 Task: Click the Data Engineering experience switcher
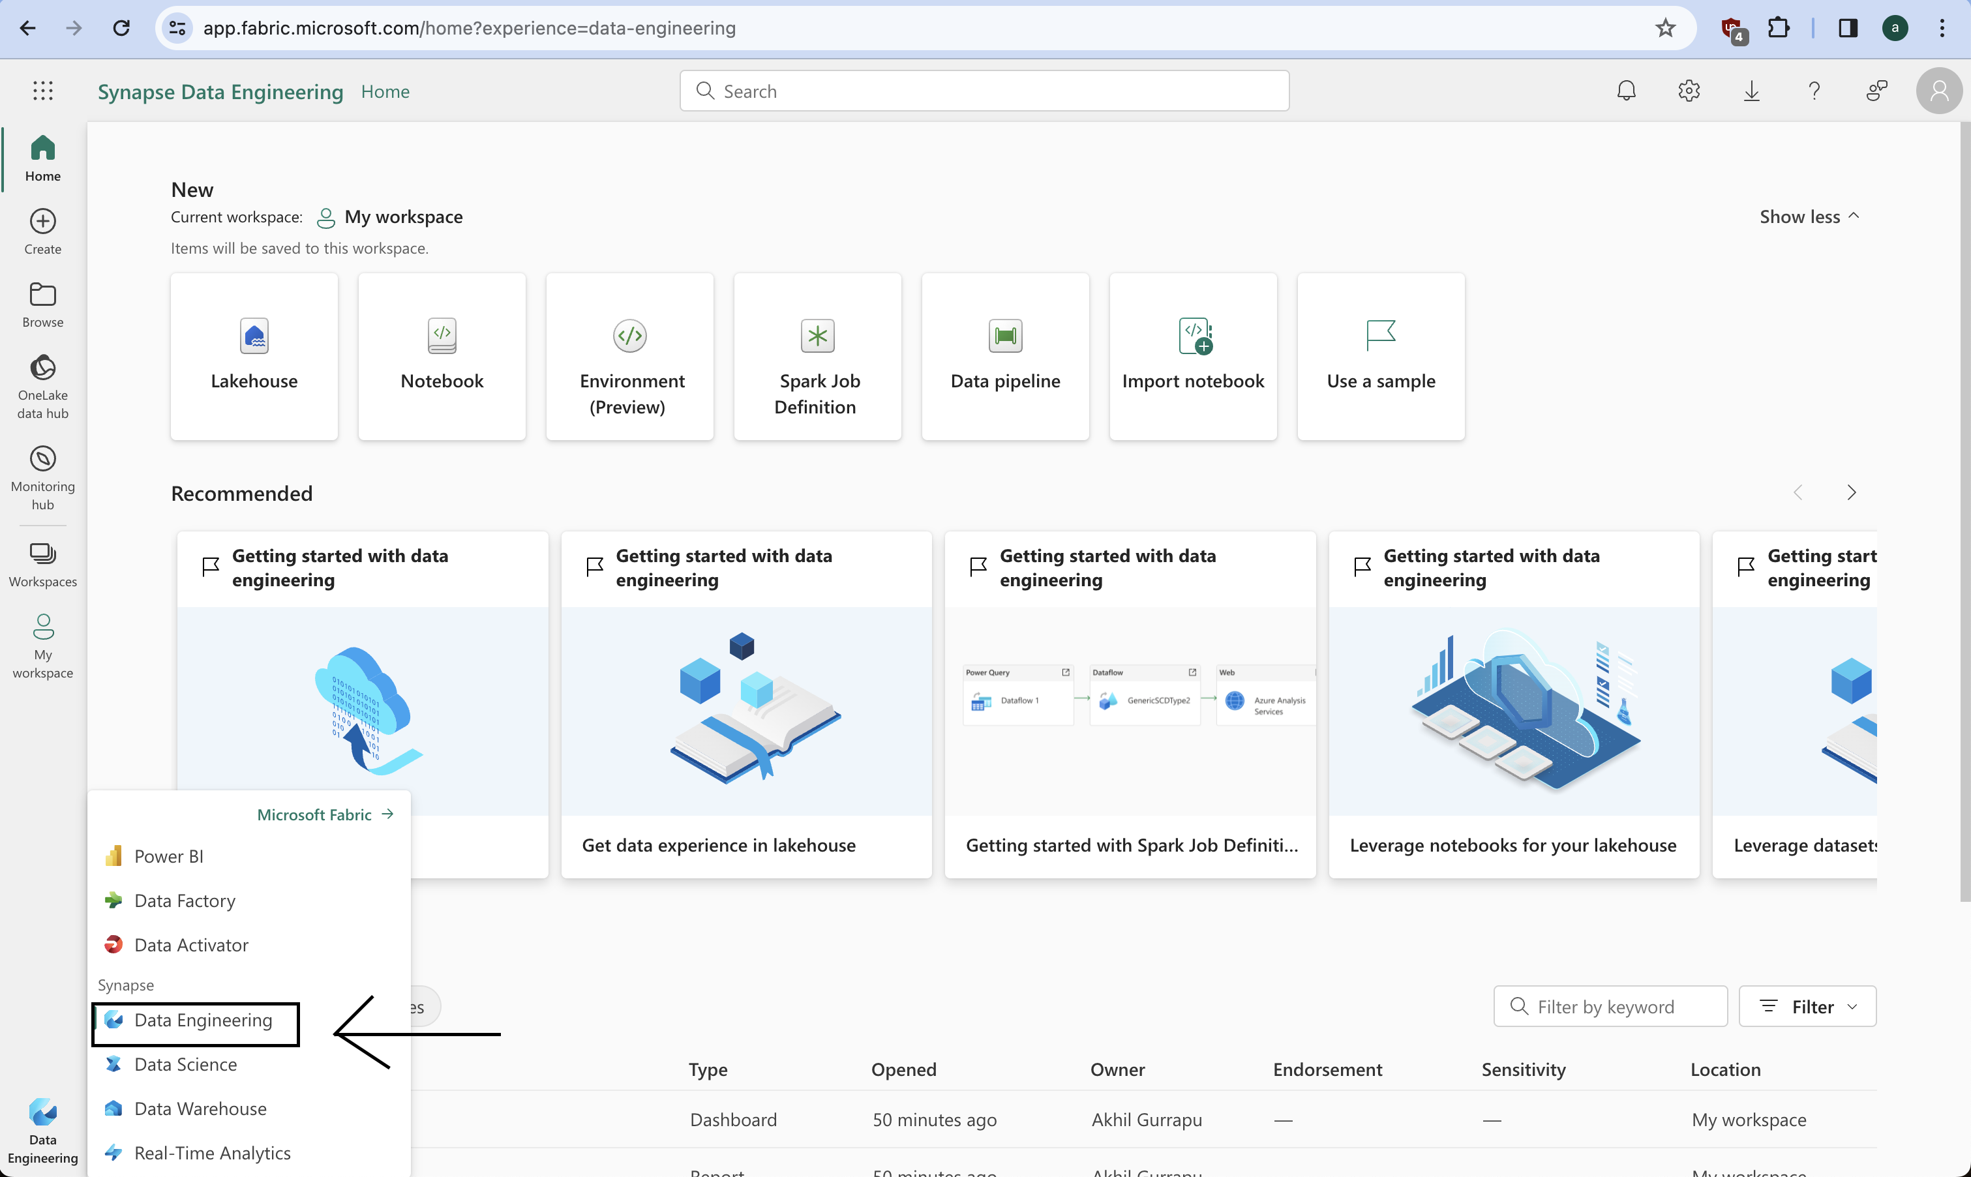(43, 1131)
